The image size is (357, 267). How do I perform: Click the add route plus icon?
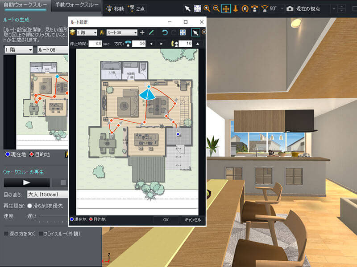[x=142, y=32]
